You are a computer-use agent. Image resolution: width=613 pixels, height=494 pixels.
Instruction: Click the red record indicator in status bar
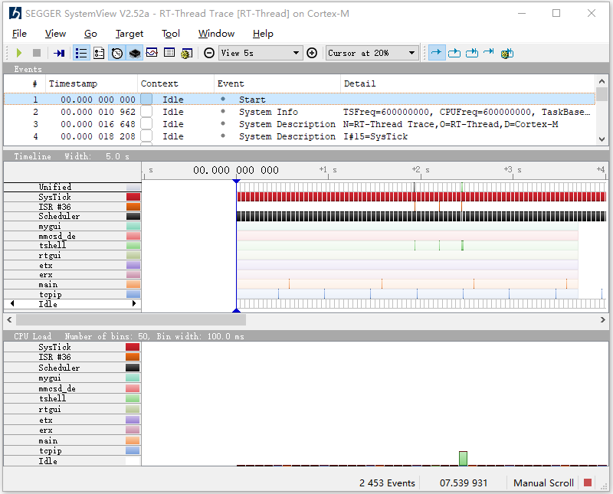click(x=588, y=483)
